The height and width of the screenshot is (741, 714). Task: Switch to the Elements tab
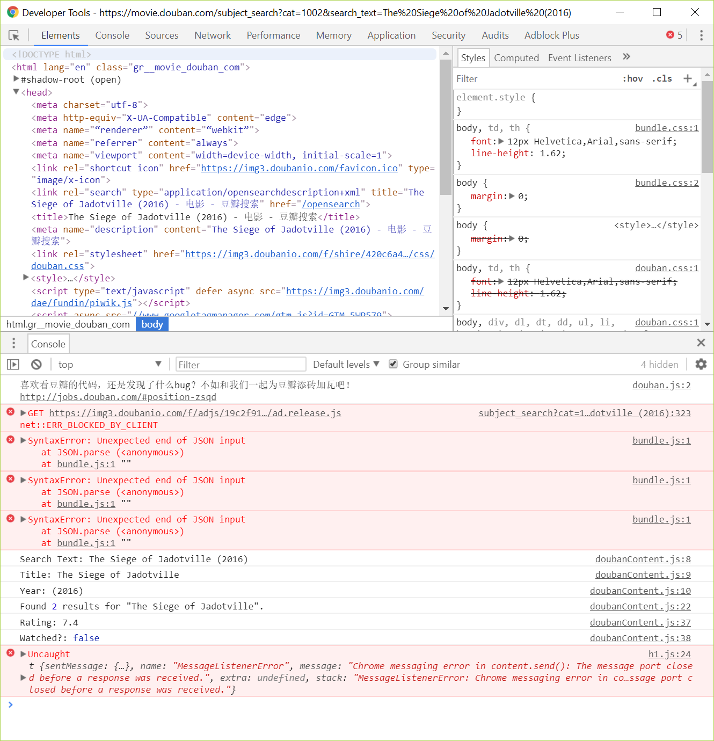61,35
